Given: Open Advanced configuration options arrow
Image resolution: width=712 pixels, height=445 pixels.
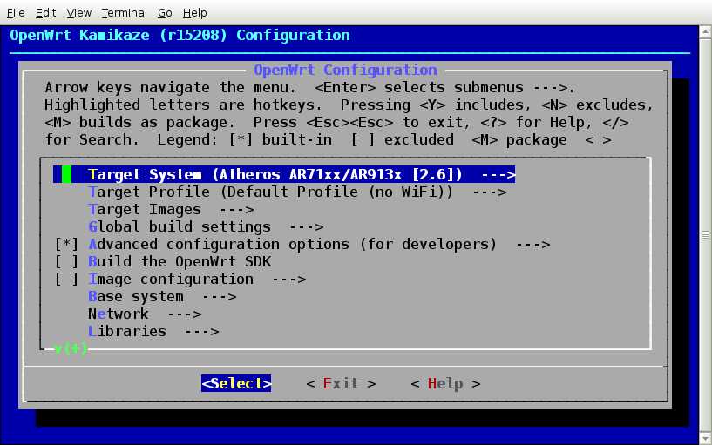Looking at the screenshot, I should (532, 245).
